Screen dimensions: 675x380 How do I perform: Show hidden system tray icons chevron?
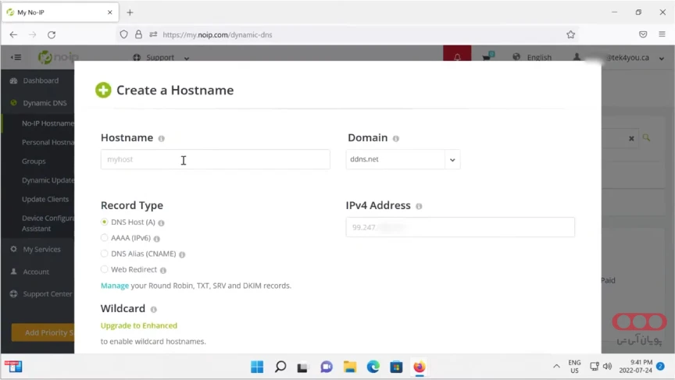tap(556, 367)
